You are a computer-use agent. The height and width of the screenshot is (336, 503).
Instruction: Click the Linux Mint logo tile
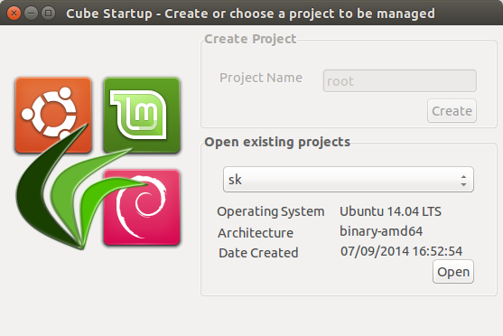[142, 115]
